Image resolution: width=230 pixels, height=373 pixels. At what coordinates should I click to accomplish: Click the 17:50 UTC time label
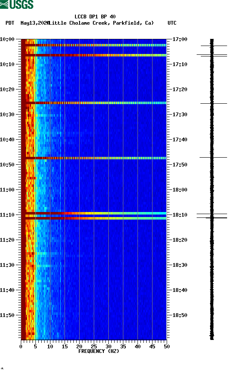point(180,165)
